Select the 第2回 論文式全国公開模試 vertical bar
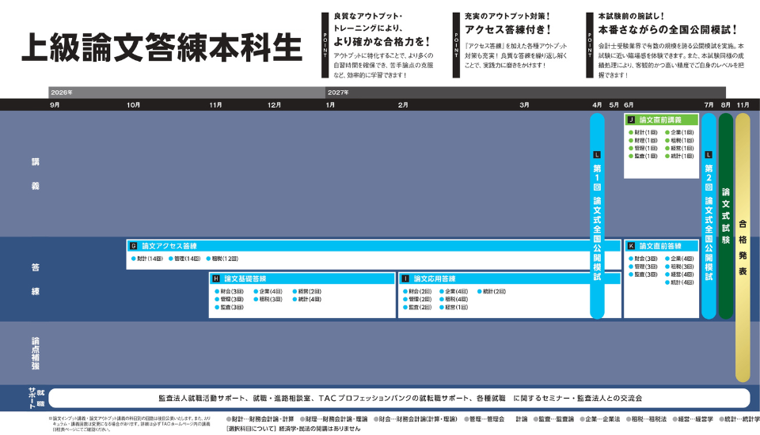This screenshot has height=435, width=760. tap(709, 216)
